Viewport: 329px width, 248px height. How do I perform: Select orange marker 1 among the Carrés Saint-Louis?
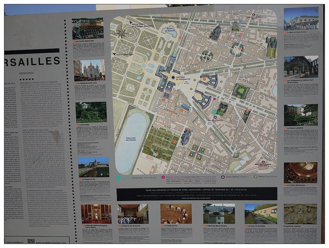pyautogui.click(x=197, y=152)
